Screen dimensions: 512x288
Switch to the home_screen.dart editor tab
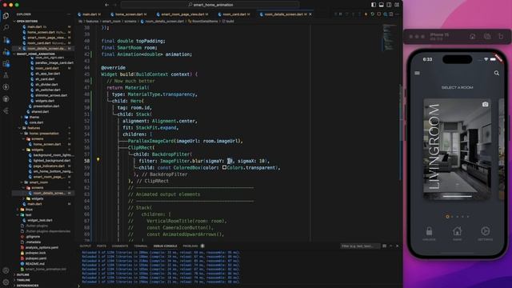129,14
